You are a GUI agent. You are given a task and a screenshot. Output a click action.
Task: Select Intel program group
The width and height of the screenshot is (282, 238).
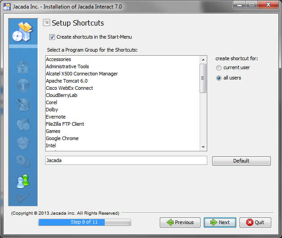point(123,145)
